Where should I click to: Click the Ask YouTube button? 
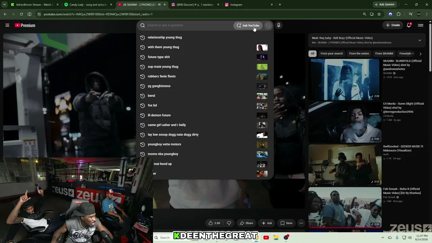(x=248, y=25)
